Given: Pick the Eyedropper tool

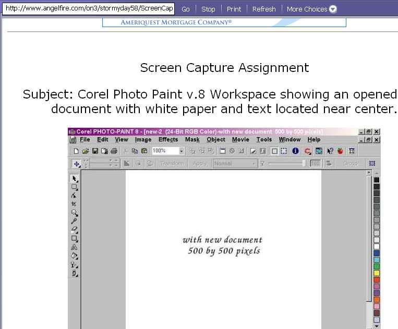Looking at the screenshot, I should (75, 221).
